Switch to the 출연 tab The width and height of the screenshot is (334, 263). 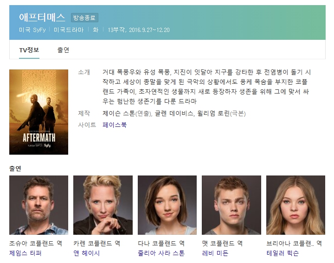point(63,50)
